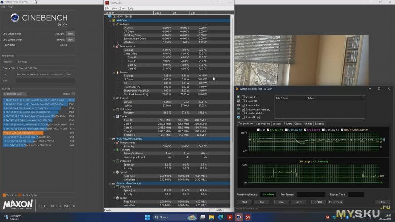Open HWMonitor File menu
The height and width of the screenshot is (222, 395).
pyautogui.click(x=107, y=8)
